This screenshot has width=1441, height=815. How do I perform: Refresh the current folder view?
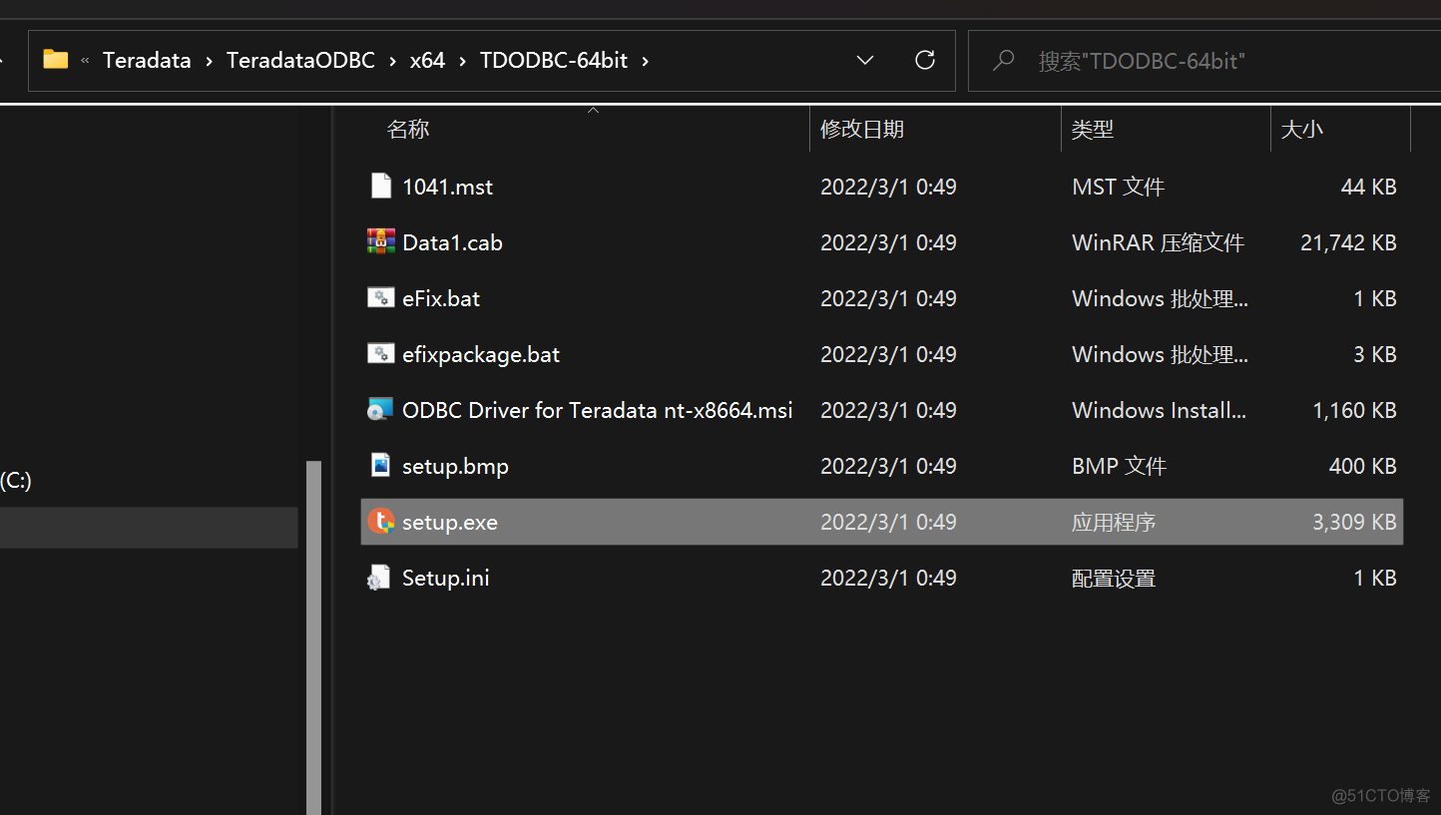925,60
